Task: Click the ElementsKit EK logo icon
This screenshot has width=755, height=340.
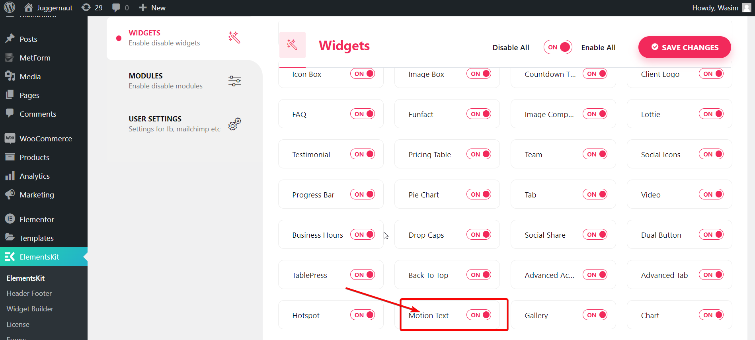Action: click(x=10, y=256)
